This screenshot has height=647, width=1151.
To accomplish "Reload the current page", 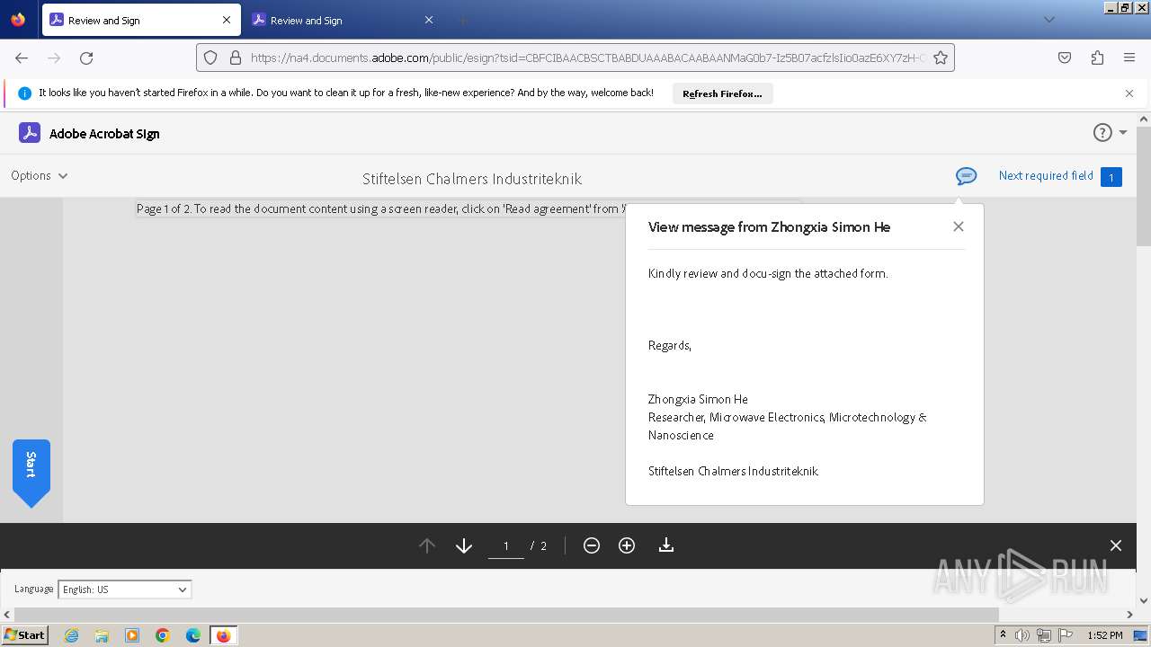I will pyautogui.click(x=86, y=58).
